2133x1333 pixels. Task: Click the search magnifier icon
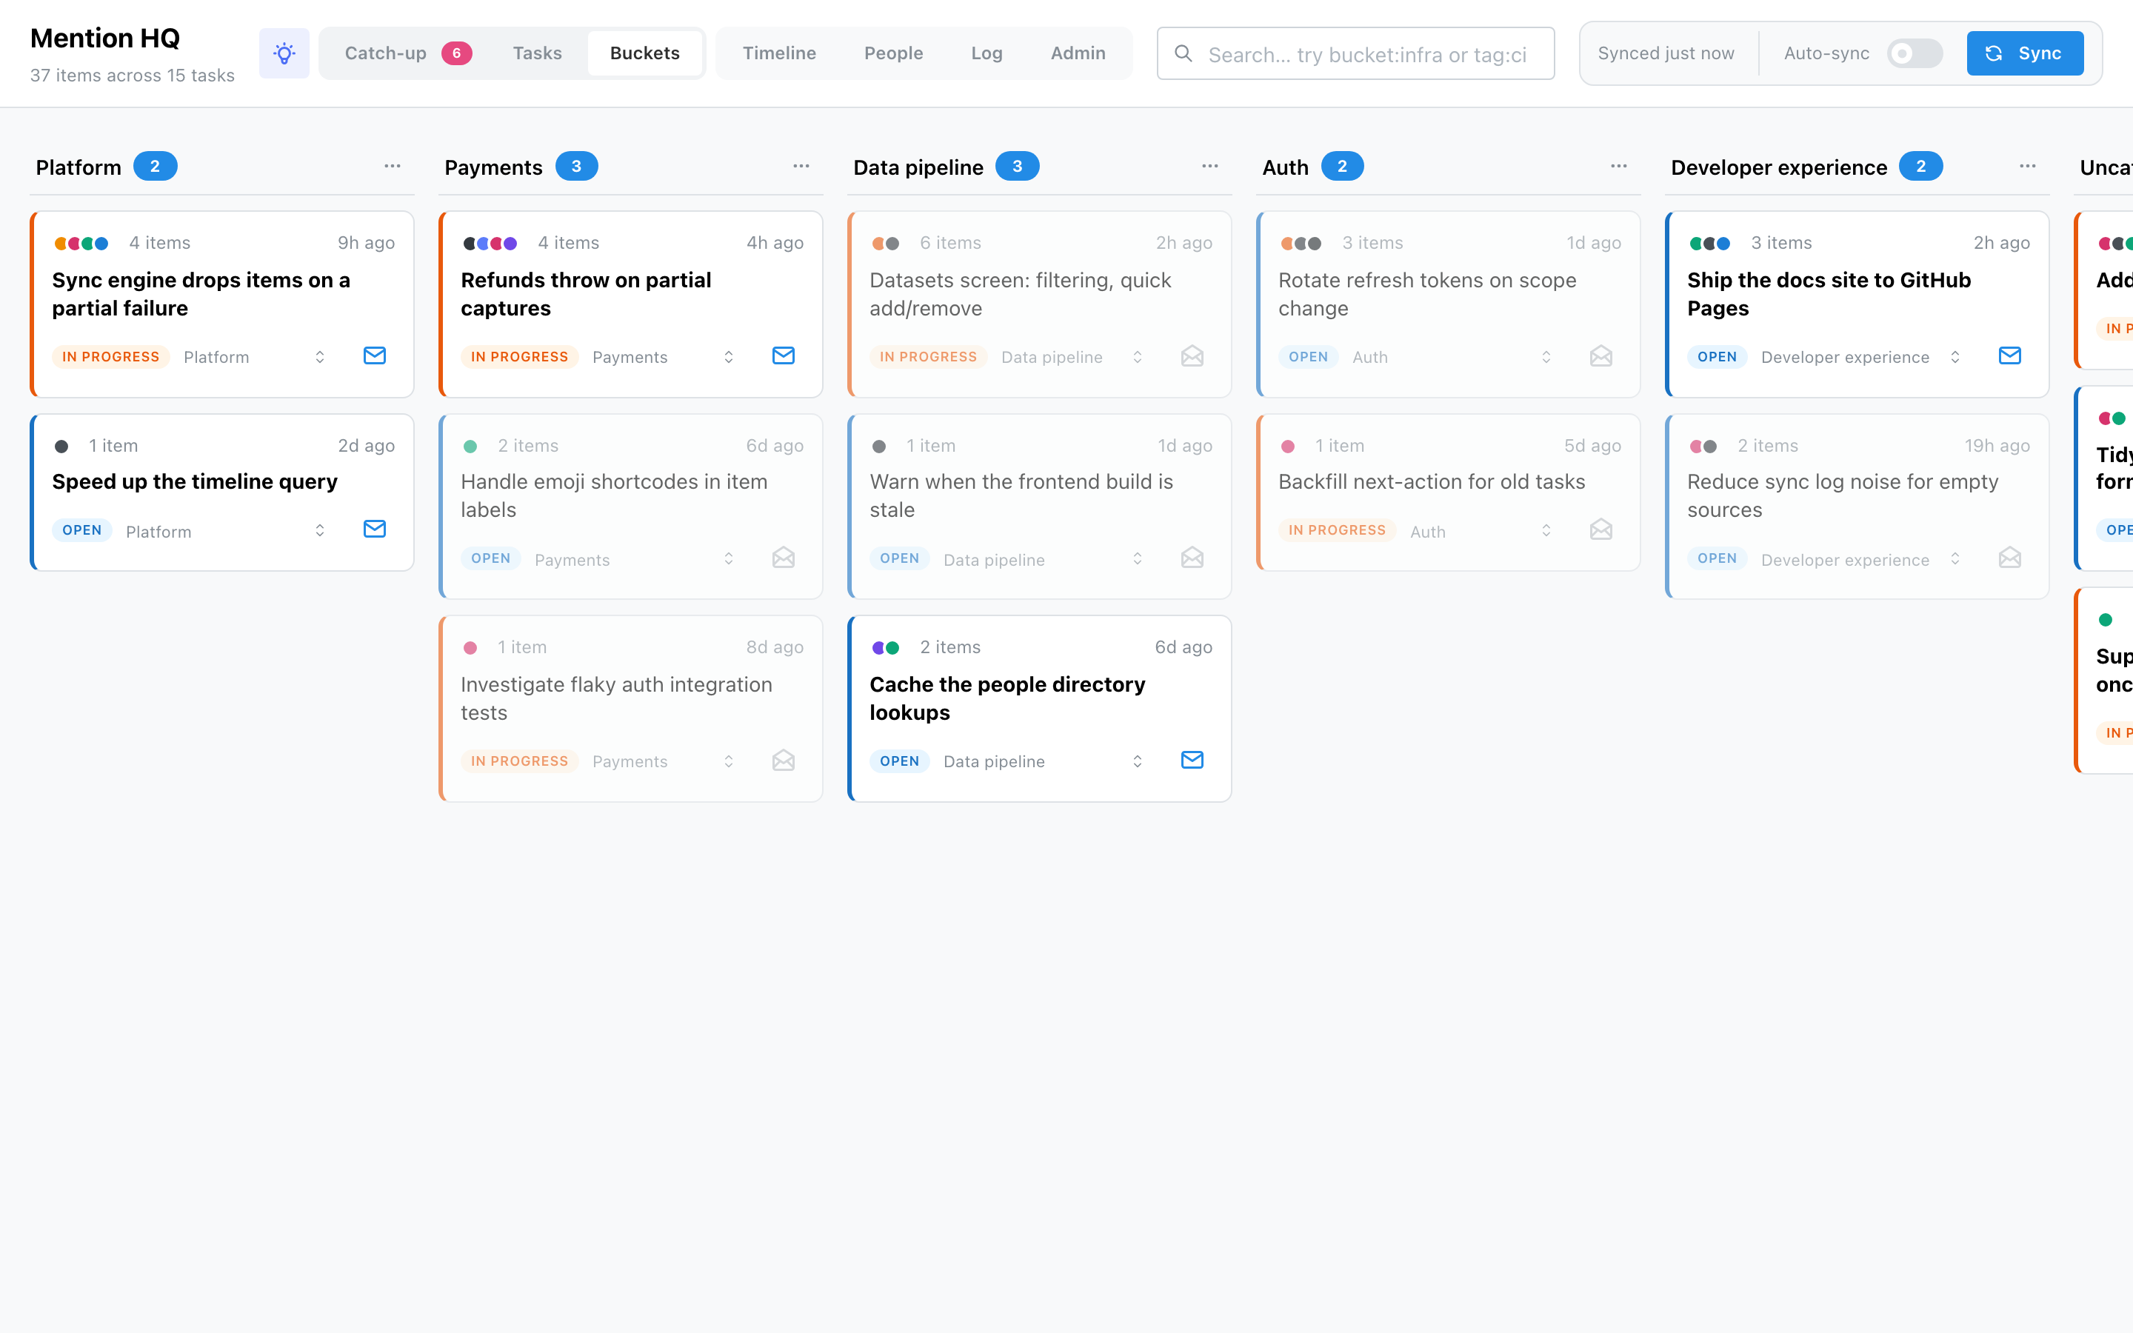1184,54
